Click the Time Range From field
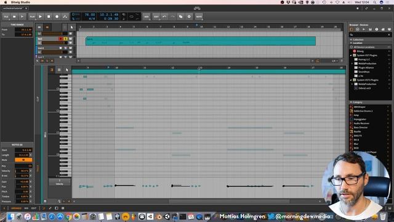Image resolution: width=394 pixels, height=222 pixels. pos(23,30)
